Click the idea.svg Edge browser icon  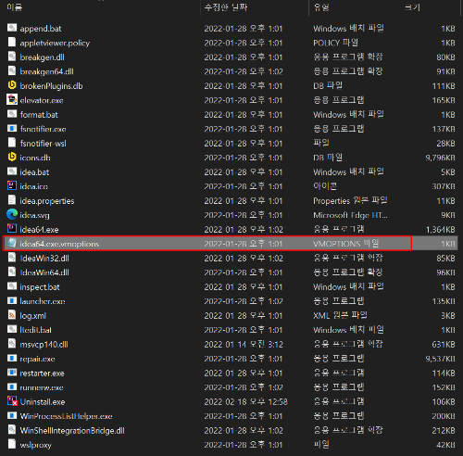pyautogui.click(x=12, y=214)
